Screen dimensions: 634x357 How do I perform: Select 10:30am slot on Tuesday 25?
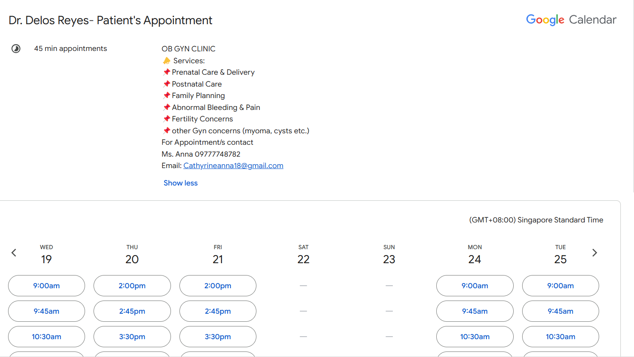[560, 337]
